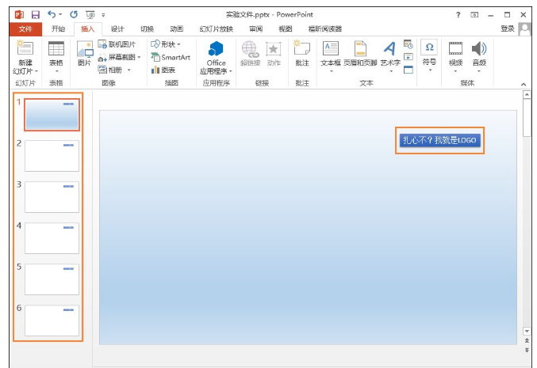Select slide 1 thumbnail

52,115
